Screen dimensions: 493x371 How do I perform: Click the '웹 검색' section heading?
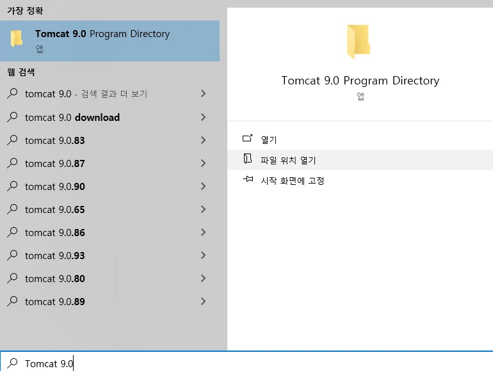[20, 72]
